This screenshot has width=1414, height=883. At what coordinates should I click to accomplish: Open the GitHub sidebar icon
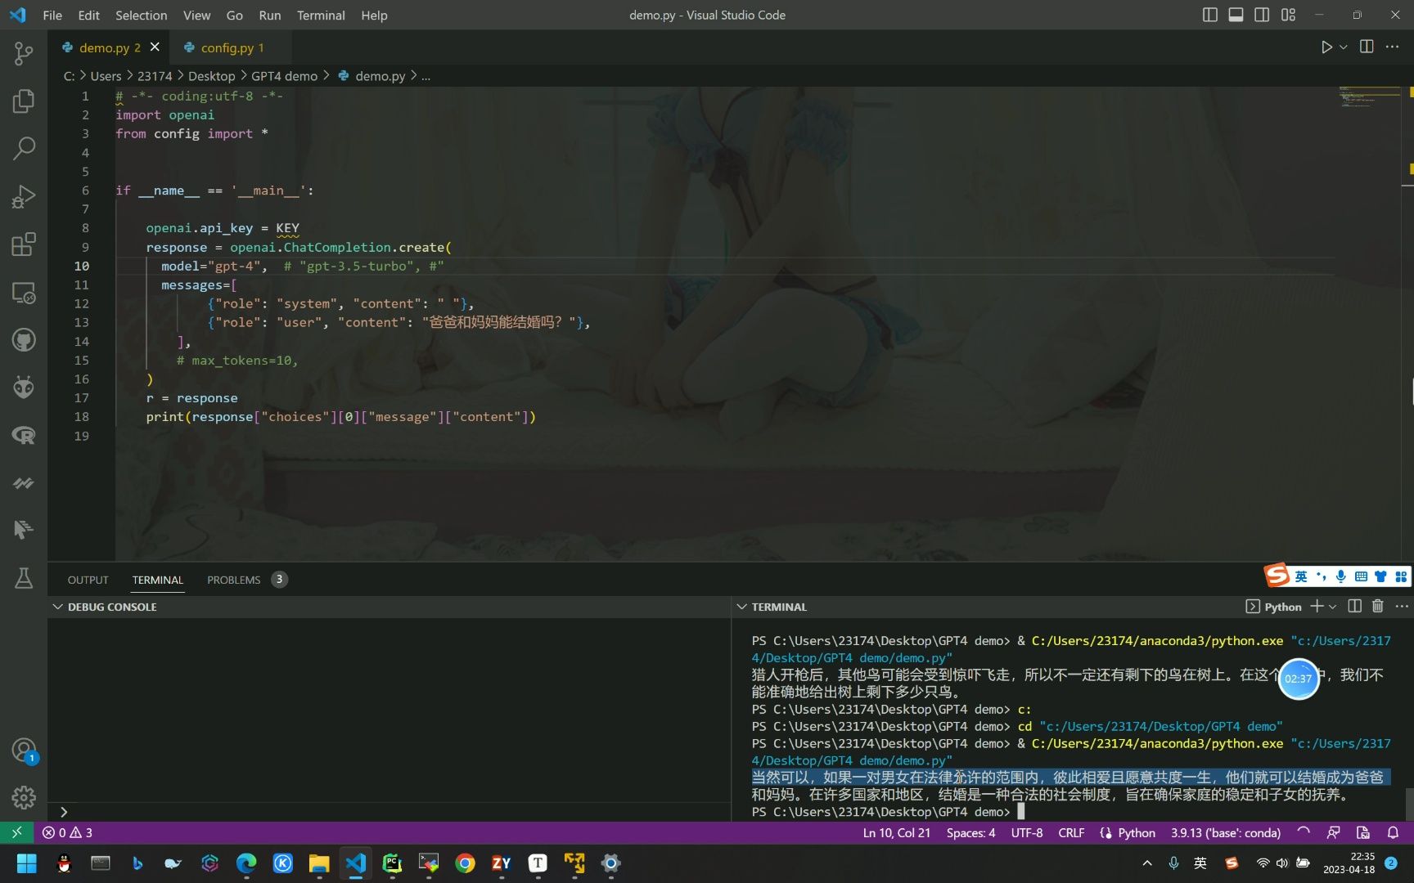coord(24,339)
